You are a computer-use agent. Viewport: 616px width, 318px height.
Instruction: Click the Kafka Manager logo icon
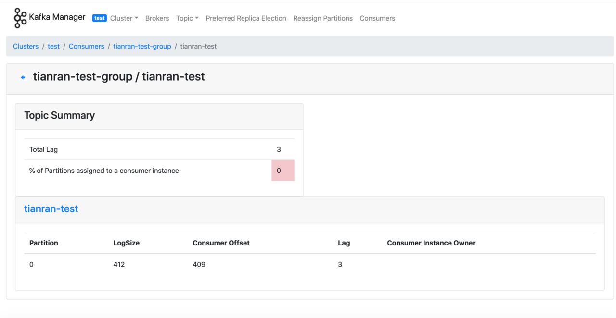20,18
